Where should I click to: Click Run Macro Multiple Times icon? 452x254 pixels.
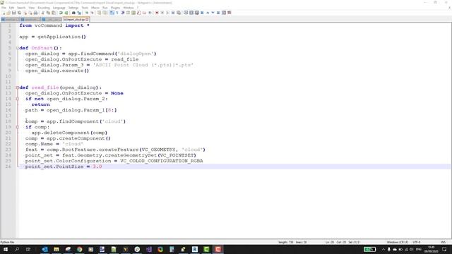[x=173, y=13]
